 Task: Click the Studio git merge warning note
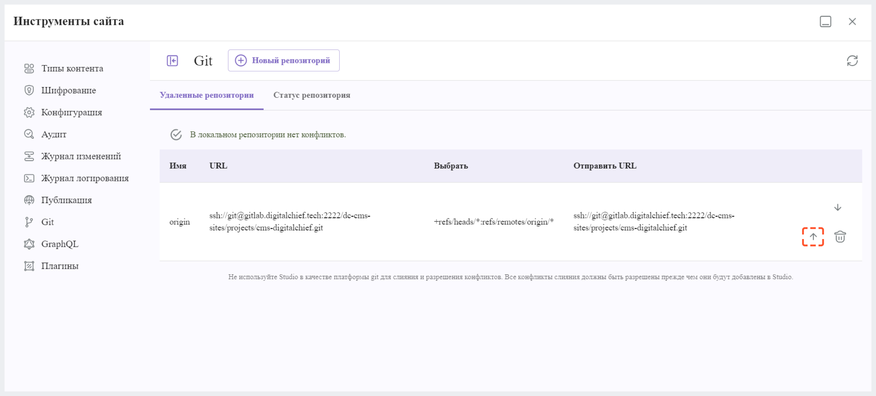(x=510, y=277)
